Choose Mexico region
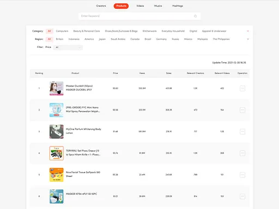Screen dimensions: 279x209 188,39
